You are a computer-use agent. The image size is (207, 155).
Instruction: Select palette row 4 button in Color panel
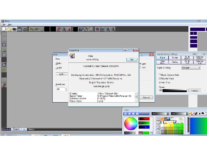pos(158,128)
